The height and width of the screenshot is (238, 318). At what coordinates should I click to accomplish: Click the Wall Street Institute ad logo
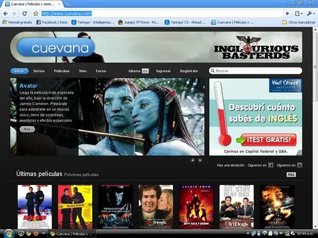285,85
